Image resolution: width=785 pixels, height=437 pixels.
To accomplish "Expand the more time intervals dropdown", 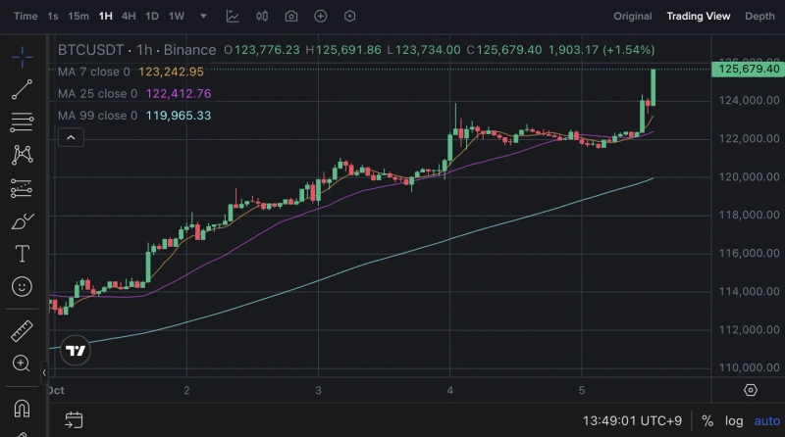I will (203, 17).
